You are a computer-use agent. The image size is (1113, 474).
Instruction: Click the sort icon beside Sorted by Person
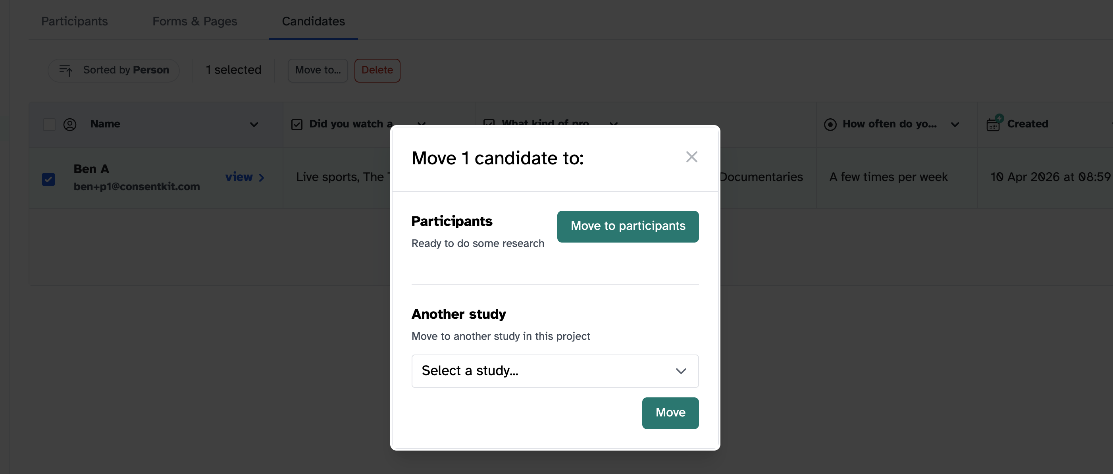pyautogui.click(x=67, y=70)
